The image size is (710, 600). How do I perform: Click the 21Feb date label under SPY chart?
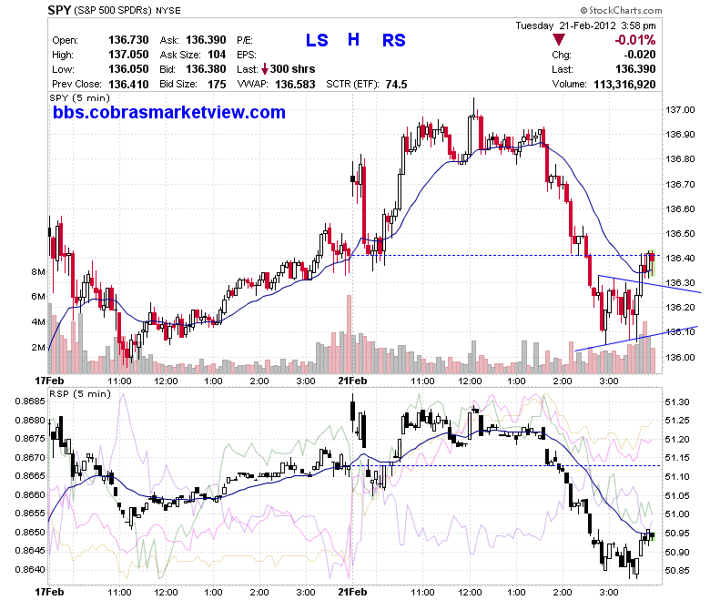352,381
